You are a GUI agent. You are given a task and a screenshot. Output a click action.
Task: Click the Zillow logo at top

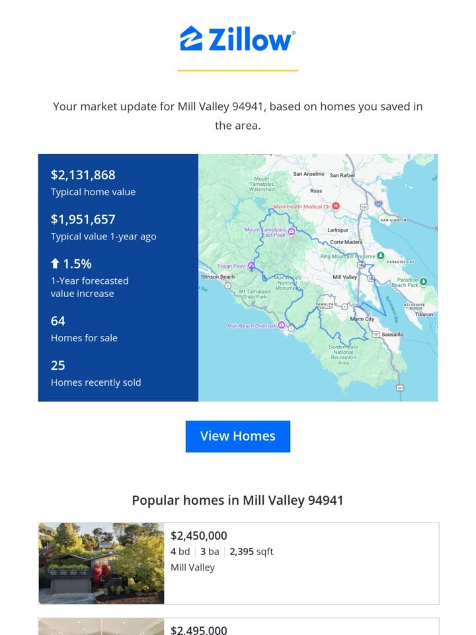(237, 39)
